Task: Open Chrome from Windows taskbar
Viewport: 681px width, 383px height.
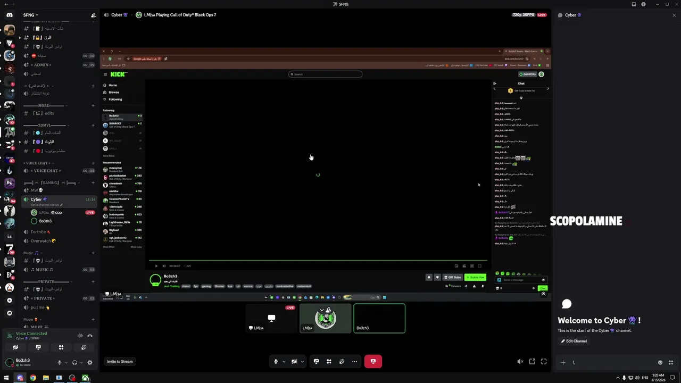Action: pyautogui.click(x=33, y=378)
